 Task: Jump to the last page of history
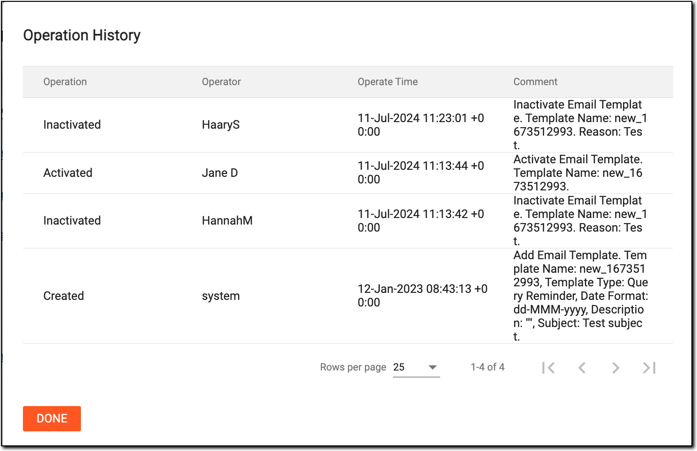click(x=649, y=368)
